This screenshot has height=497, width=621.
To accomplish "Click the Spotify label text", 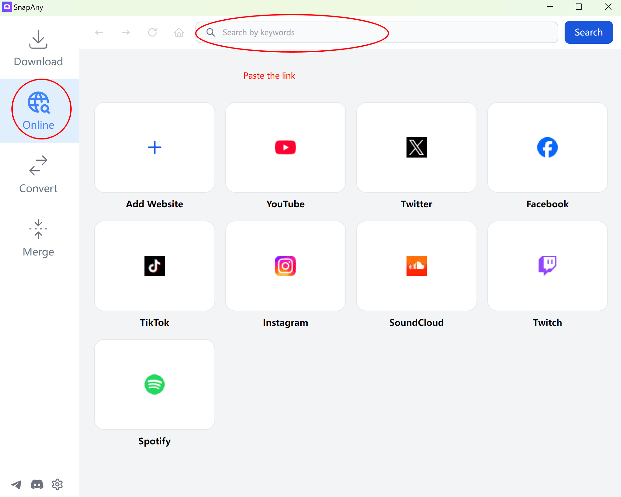I will point(155,441).
